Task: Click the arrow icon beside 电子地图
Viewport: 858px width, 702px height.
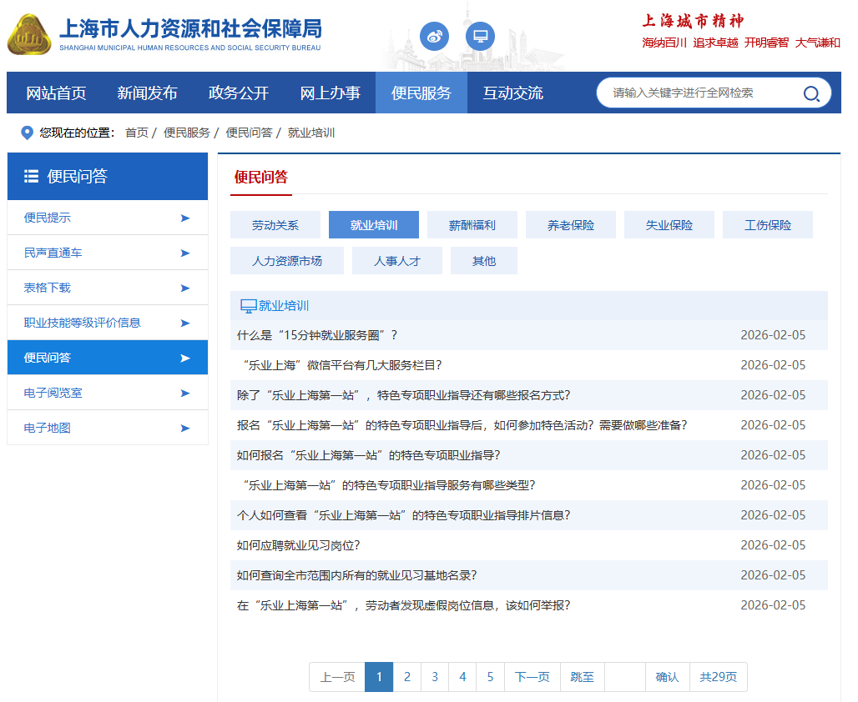Action: click(184, 428)
